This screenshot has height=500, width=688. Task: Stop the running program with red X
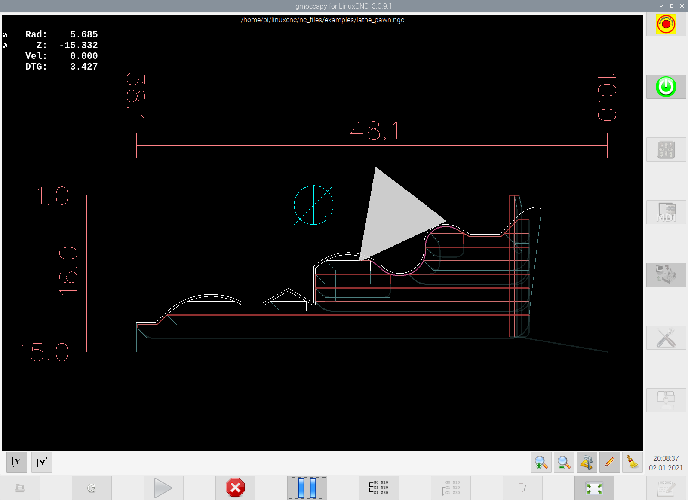[235, 488]
